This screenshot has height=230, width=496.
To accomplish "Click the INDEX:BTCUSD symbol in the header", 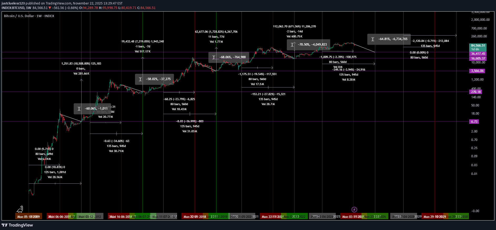I will (x=13, y=8).
